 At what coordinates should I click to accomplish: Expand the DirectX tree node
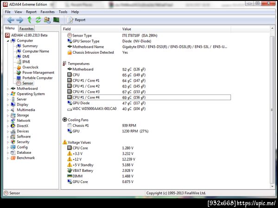point(8,126)
